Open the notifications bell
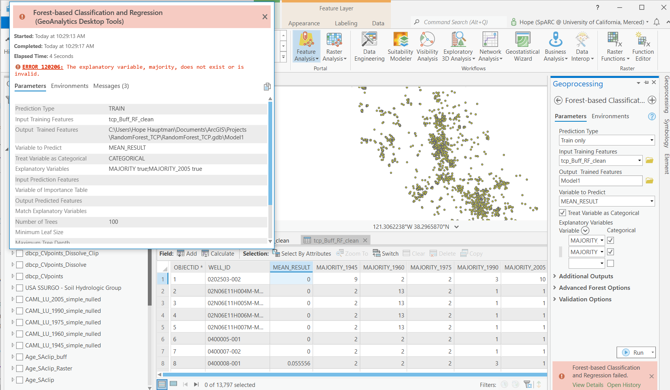This screenshot has width=670, height=390. (657, 22)
